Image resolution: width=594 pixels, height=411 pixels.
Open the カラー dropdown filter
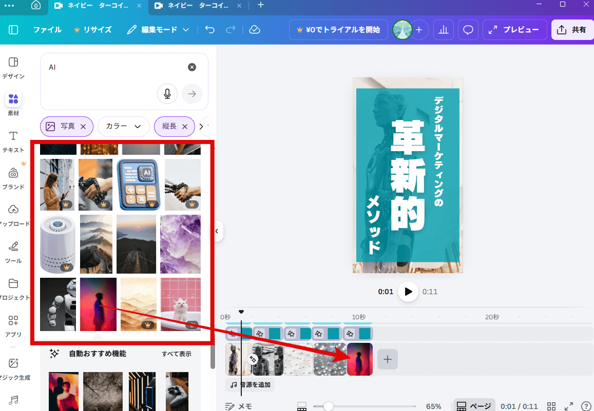click(x=123, y=126)
